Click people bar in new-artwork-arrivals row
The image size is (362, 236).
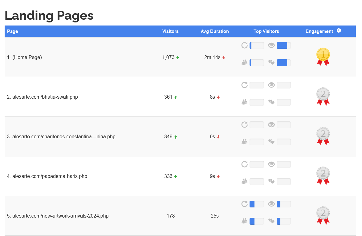[x=257, y=221]
